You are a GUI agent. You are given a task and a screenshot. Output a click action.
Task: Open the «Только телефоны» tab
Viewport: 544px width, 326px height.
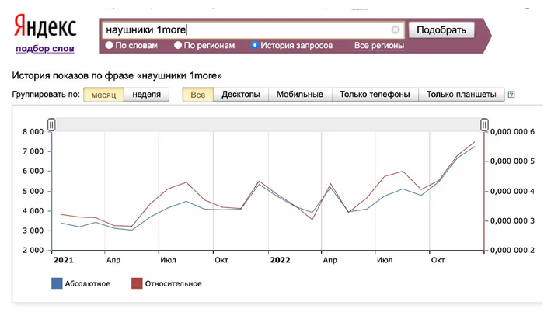(375, 95)
